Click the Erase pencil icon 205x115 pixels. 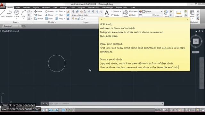click(x=68, y=11)
